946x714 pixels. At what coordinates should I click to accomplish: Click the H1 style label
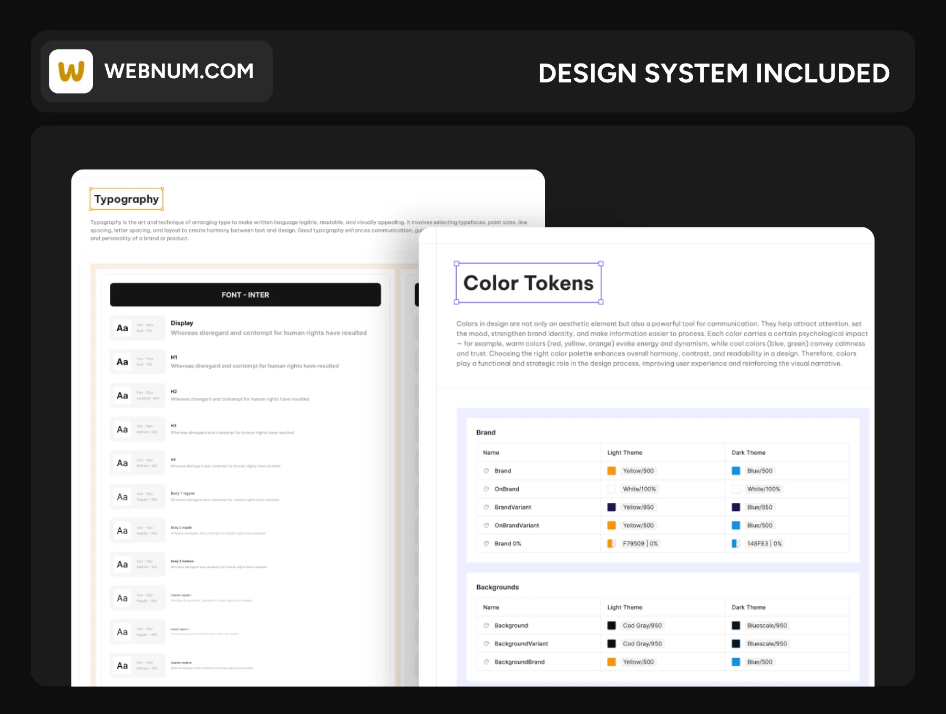tap(174, 357)
